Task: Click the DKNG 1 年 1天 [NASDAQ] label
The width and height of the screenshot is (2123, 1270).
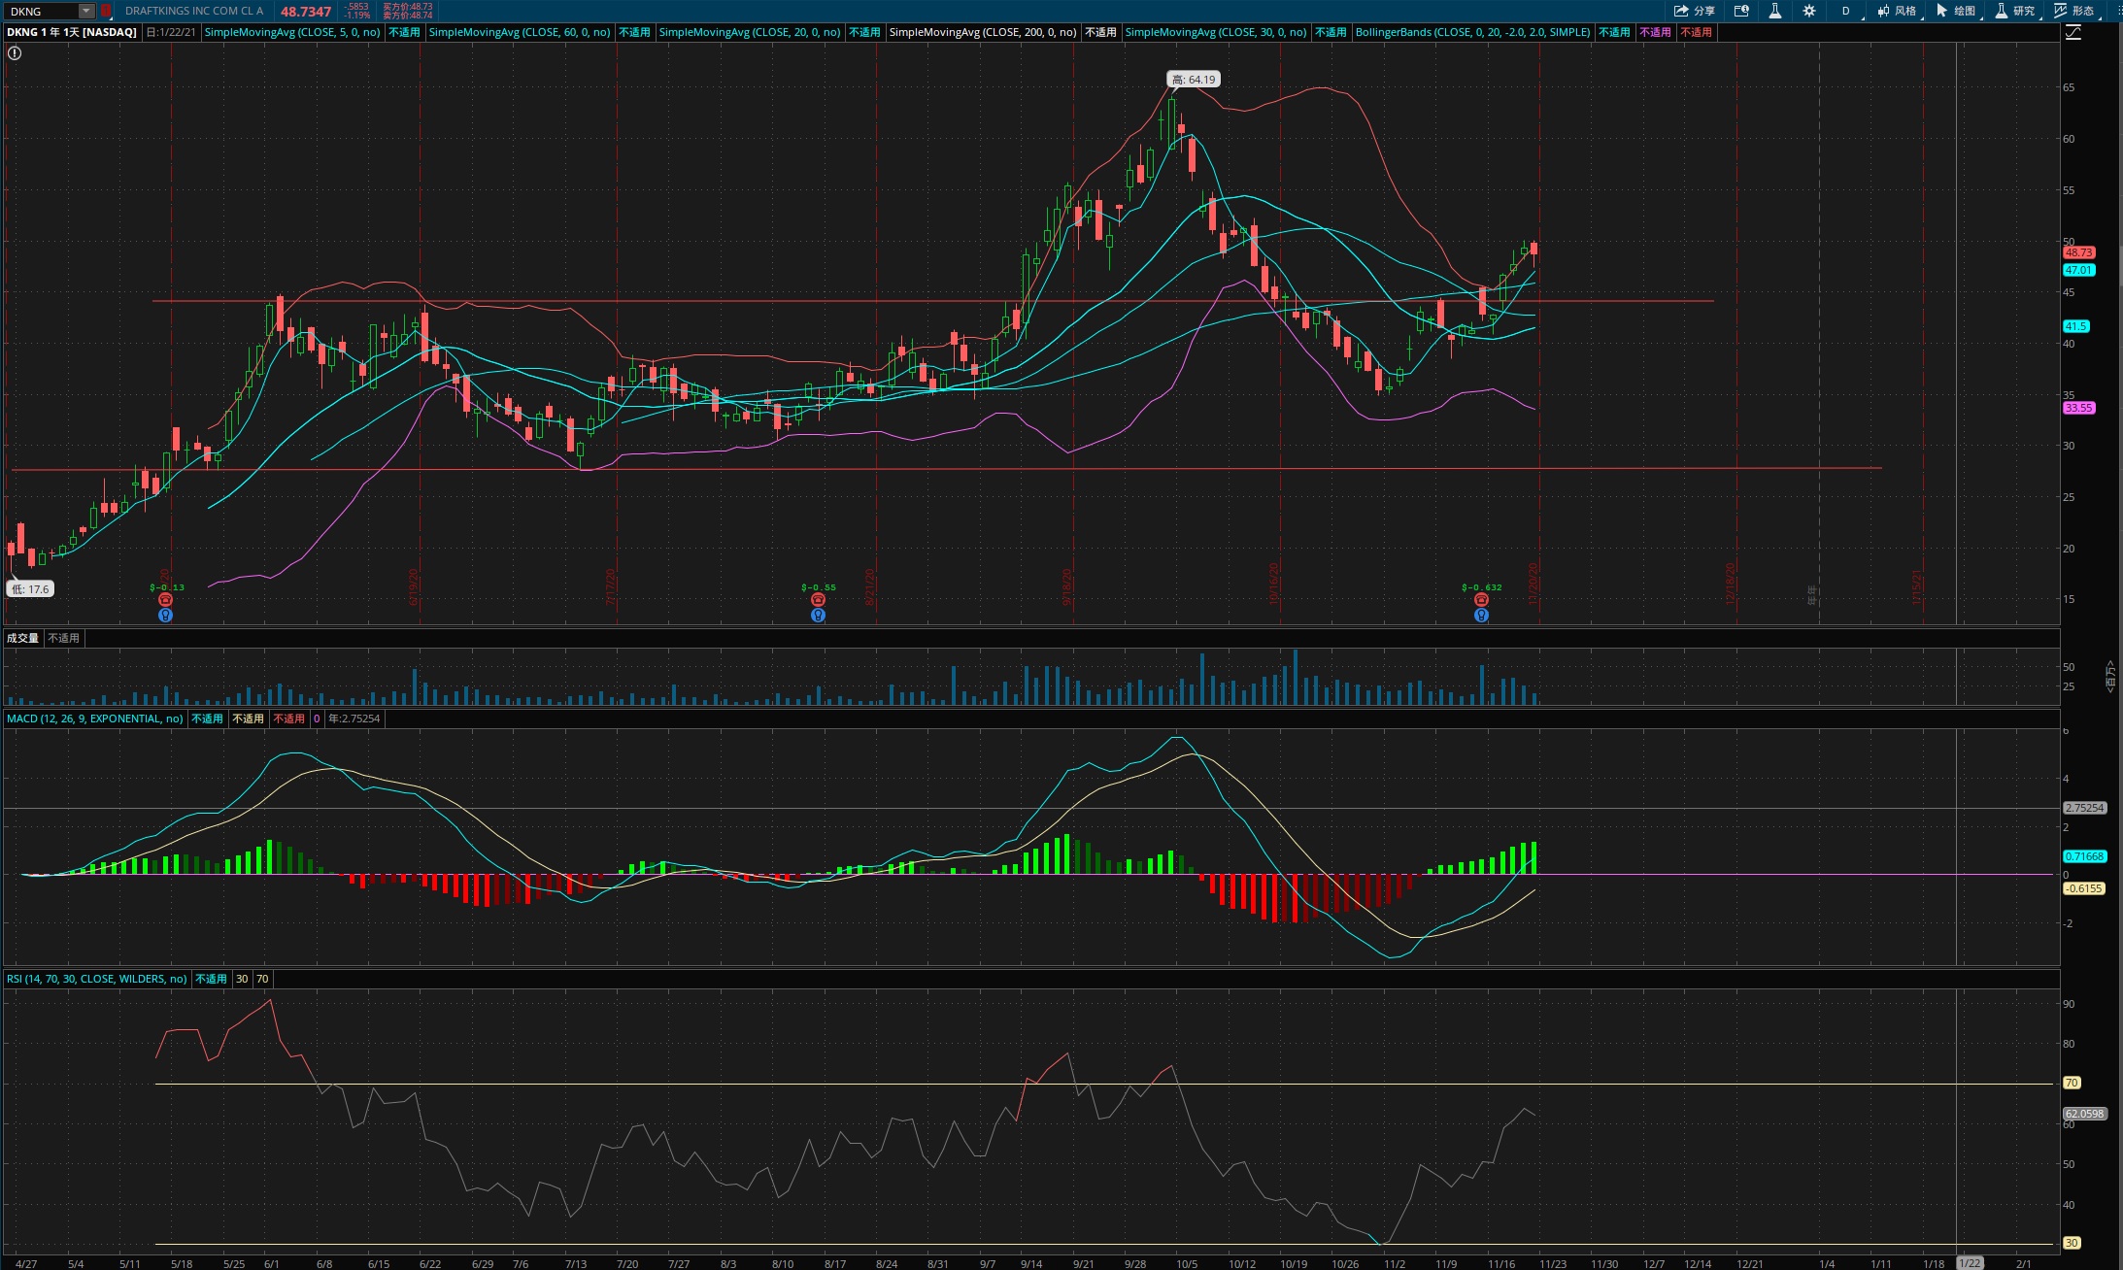Action: tap(72, 32)
